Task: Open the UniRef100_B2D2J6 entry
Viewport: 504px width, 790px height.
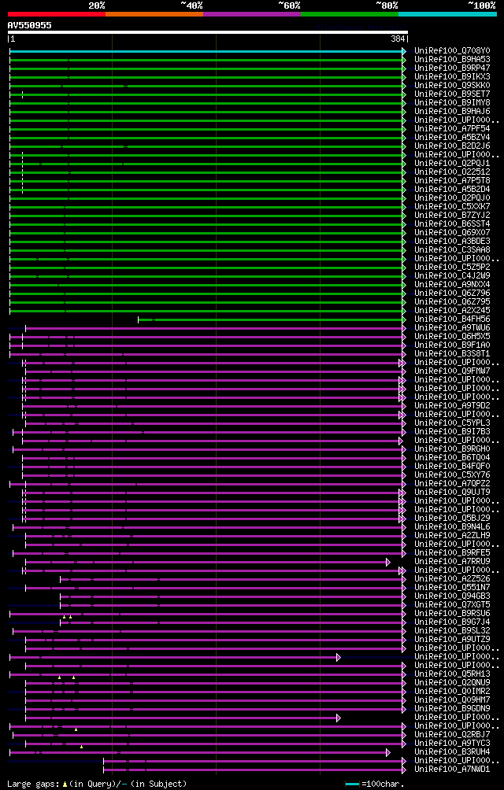Action: [x=452, y=146]
